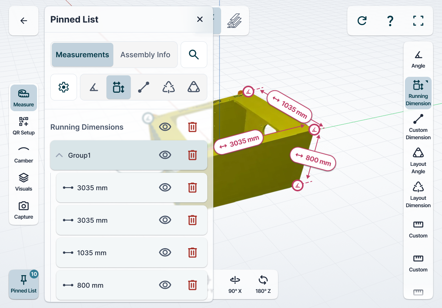This screenshot has width=442, height=308.
Task: Hide the 800 mm measurement in list
Action: (165, 285)
